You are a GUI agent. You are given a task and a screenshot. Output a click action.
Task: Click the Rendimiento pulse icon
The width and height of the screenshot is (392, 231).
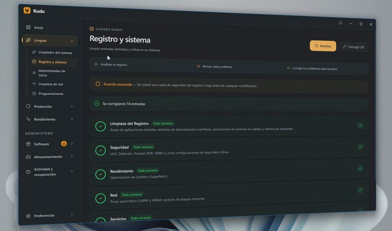point(28,119)
